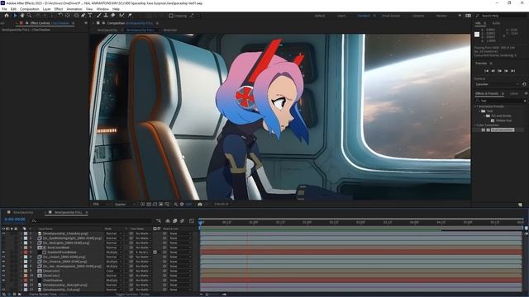
Task: Click the composition mini-flowchart icon in timeline
Action: (x=159, y=221)
